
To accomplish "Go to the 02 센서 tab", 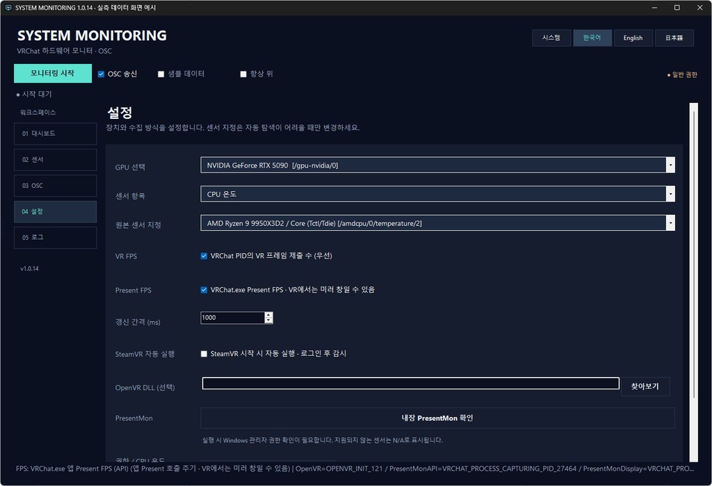I will click(56, 160).
